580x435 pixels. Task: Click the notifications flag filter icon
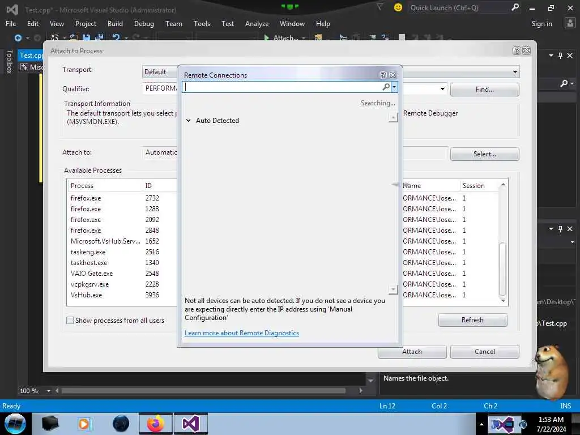(x=379, y=7)
